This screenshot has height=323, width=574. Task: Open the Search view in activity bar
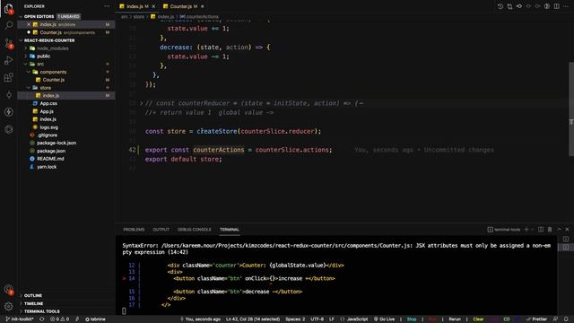(8, 25)
